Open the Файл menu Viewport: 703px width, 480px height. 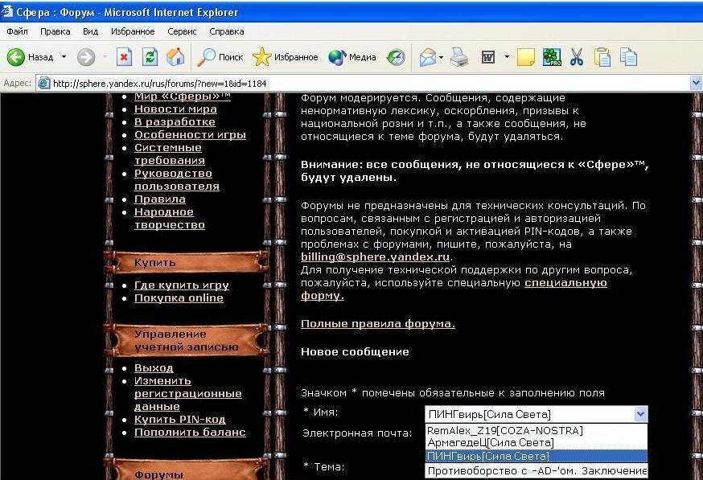pyautogui.click(x=18, y=31)
